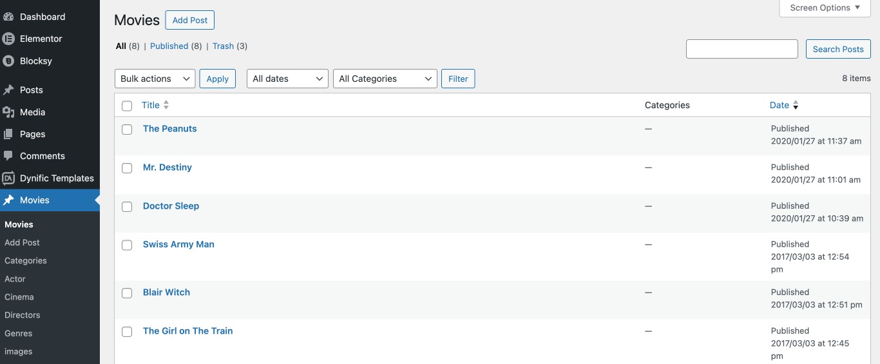This screenshot has width=880, height=364.
Task: Click date 2020/01/27 at 11:37 am
Action: click(816, 141)
